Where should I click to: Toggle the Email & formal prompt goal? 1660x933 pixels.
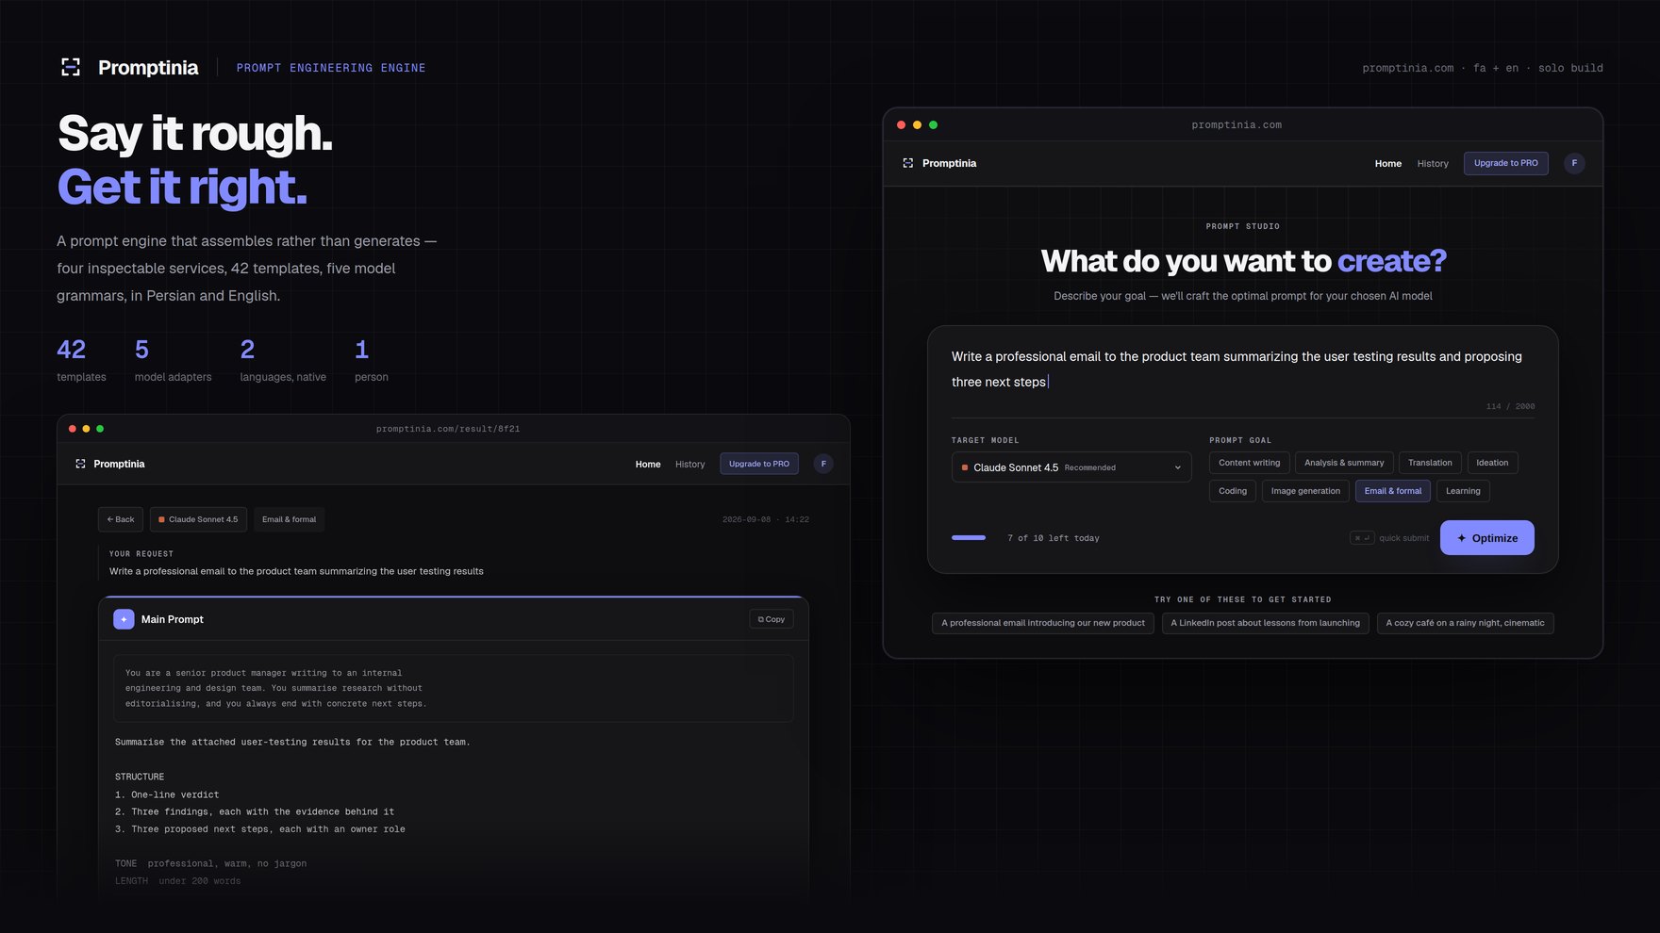pos(1393,491)
